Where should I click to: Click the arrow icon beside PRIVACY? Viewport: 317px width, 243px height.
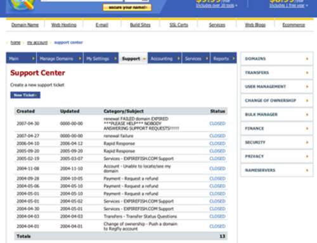pyautogui.click(x=307, y=156)
